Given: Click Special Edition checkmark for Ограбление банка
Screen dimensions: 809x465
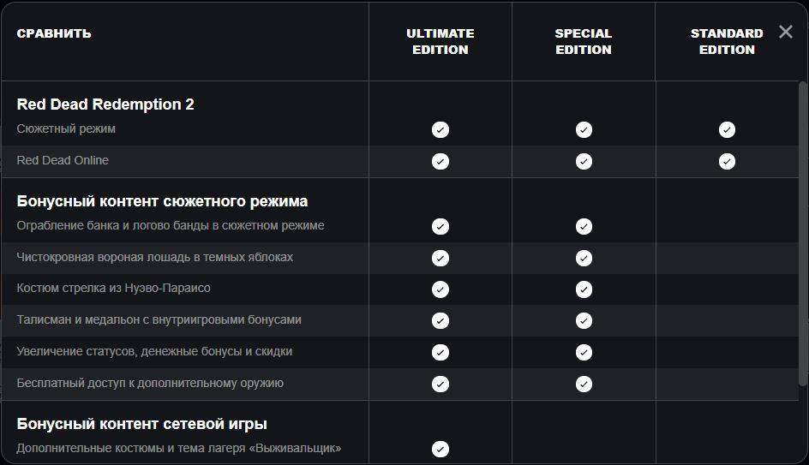Looking at the screenshot, I should (584, 226).
